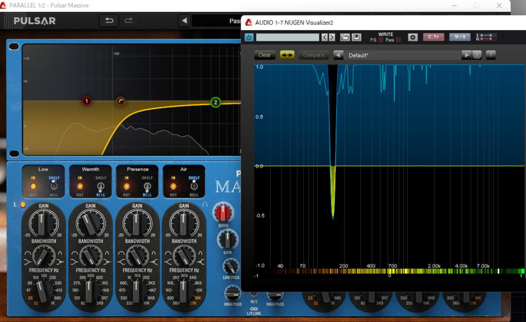Click the Low band Bandwidth knob
526x322 pixels.
click(x=43, y=256)
